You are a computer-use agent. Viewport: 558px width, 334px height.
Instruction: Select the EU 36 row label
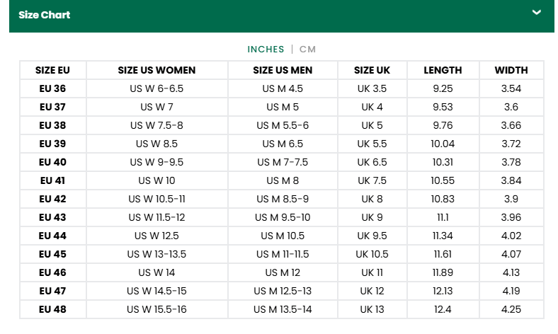click(52, 88)
